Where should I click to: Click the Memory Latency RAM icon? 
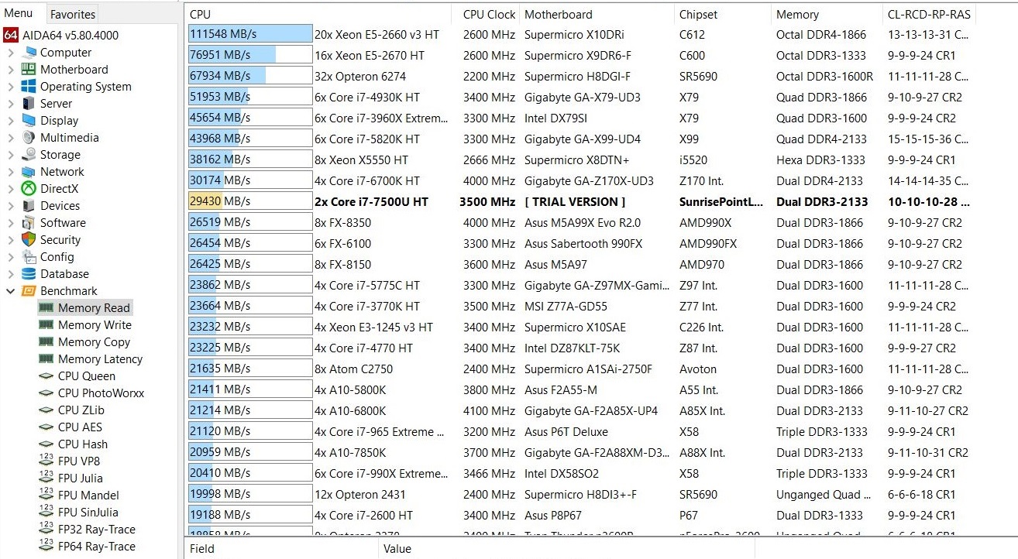point(46,359)
